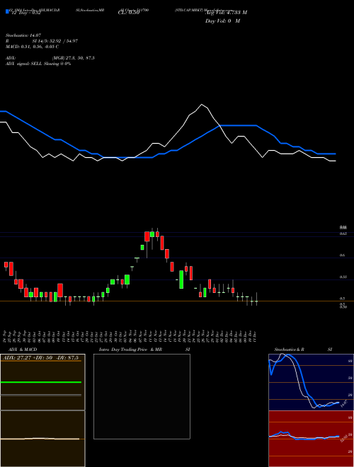Image resolution: width=354 pixels, height=467 pixels.
Task: Click the 0.6 price axis label
Action: point(342,255)
